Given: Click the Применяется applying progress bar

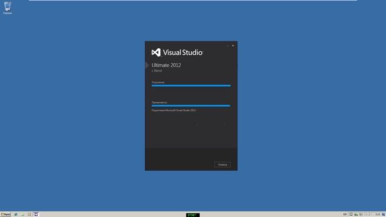Looking at the screenshot, I should tap(191, 105).
